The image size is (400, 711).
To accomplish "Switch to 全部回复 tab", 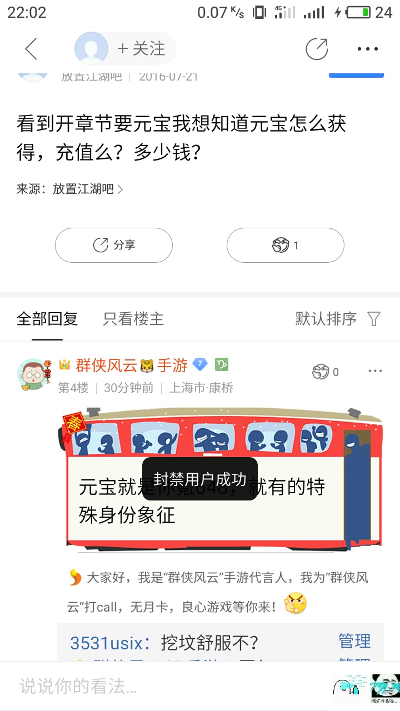I will (47, 319).
